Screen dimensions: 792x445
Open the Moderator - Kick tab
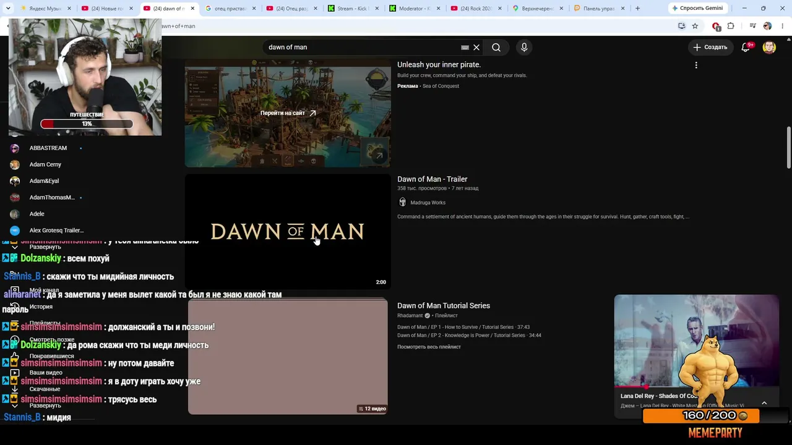[x=414, y=9]
